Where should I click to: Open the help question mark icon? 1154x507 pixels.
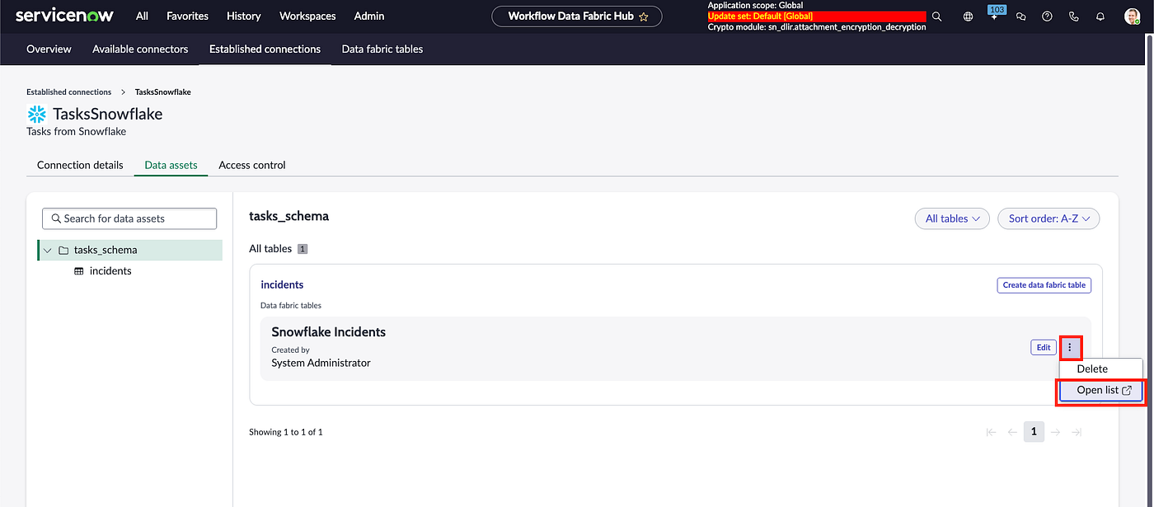[x=1047, y=16]
